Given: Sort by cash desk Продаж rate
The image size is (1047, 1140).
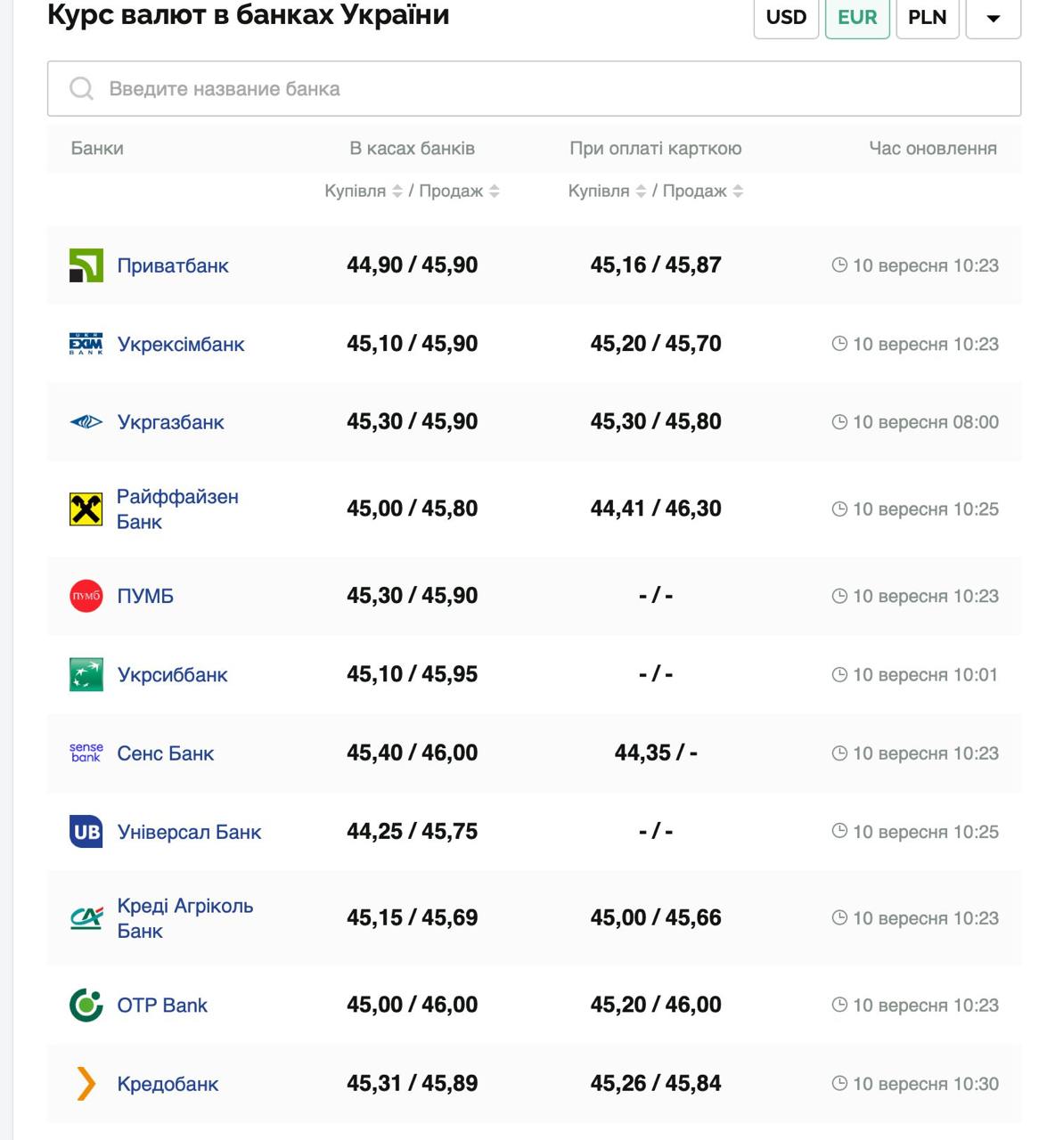Looking at the screenshot, I should coord(495,191).
